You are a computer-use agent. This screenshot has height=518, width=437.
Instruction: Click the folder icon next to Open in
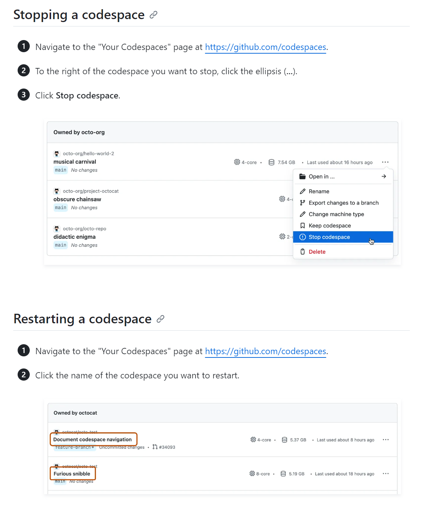click(x=302, y=176)
